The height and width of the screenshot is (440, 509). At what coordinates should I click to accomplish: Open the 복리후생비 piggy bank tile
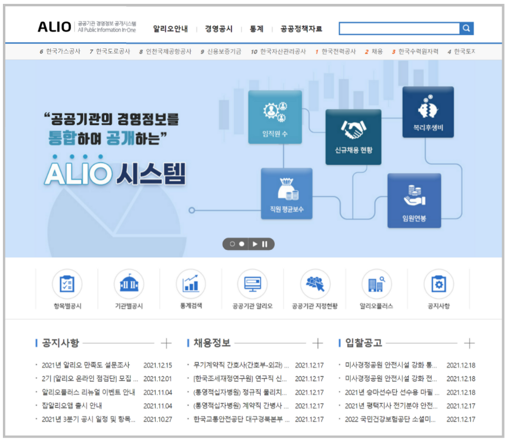point(428,112)
